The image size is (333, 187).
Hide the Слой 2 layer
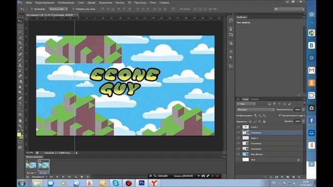pos(238,127)
